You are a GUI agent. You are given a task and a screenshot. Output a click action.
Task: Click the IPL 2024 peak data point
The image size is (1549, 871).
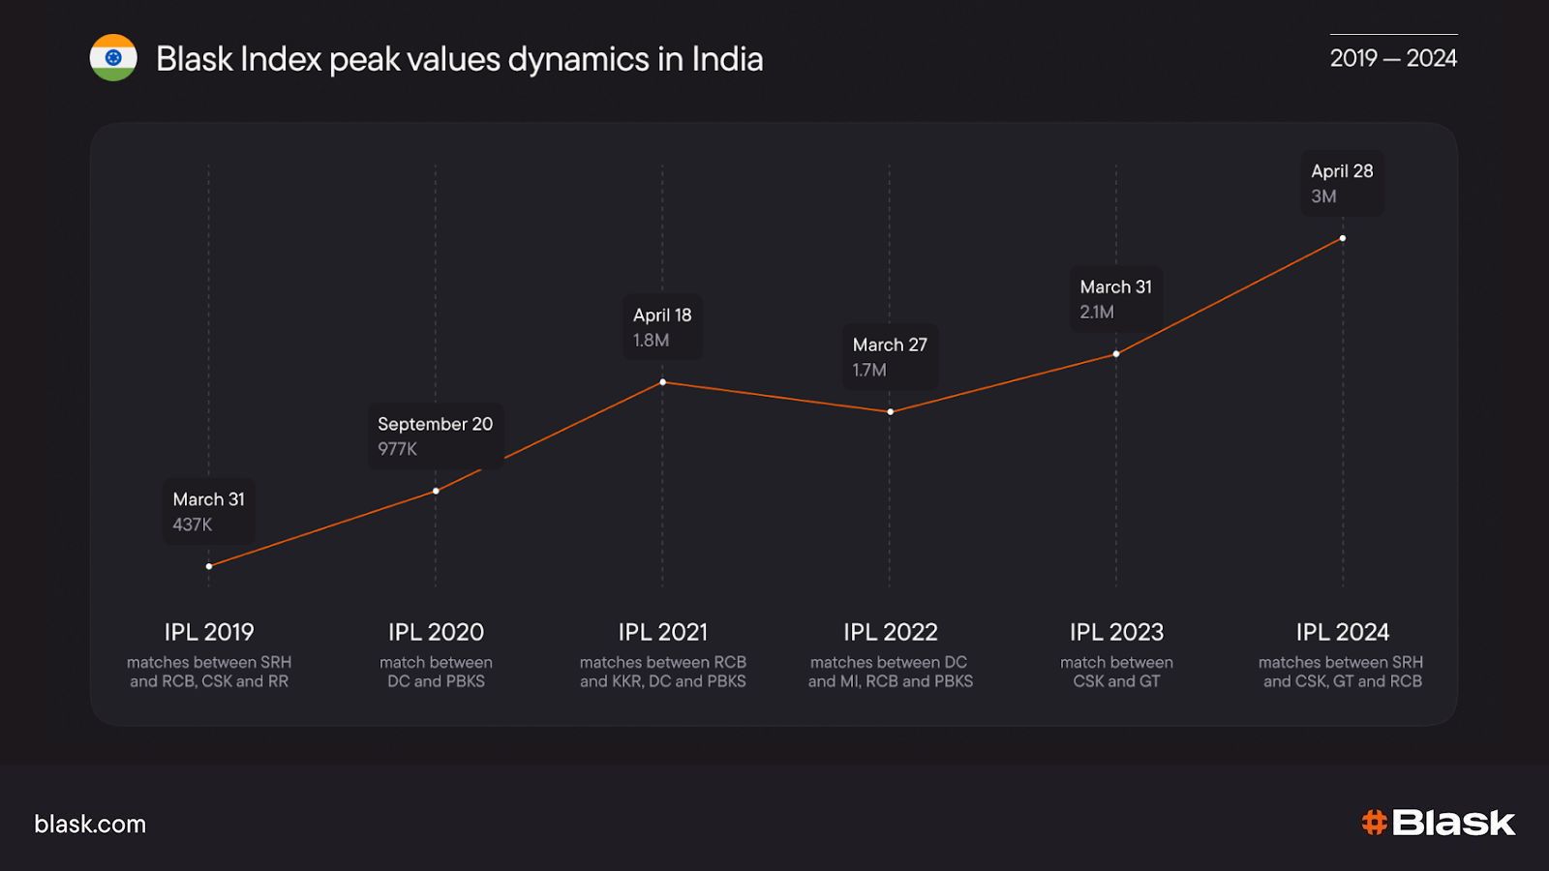pyautogui.click(x=1343, y=238)
